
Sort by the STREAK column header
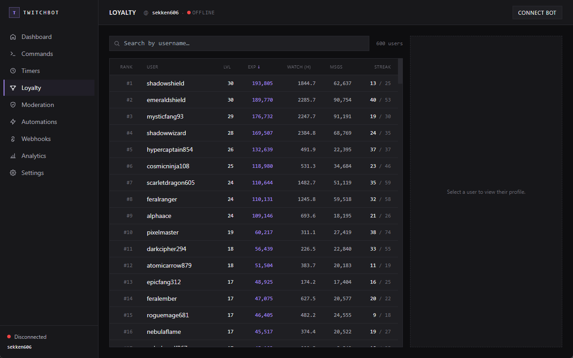[x=382, y=67]
